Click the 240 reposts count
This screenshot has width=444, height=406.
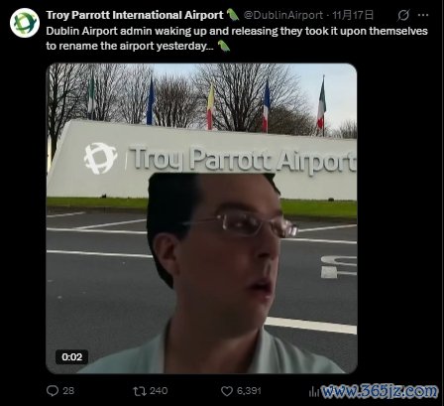159,391
